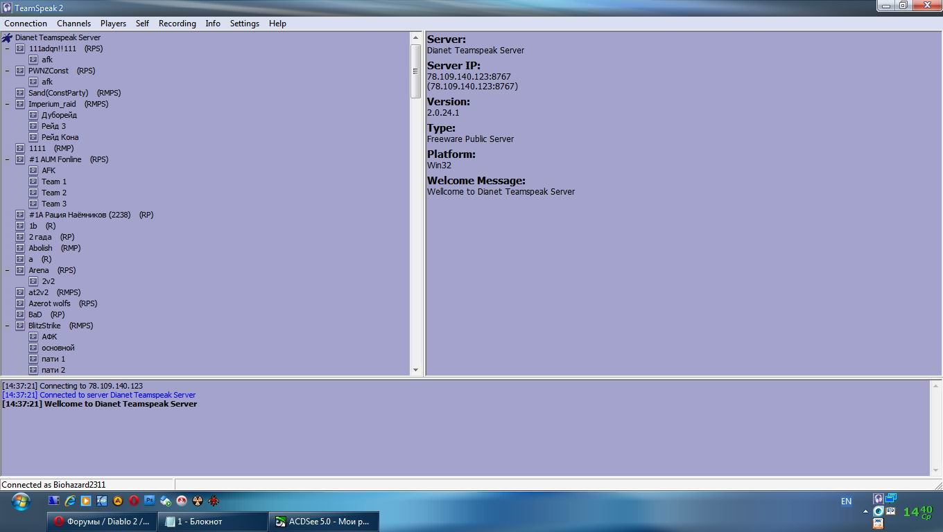
Task: Select the Team 1 sub-channel
Action: click(x=54, y=181)
